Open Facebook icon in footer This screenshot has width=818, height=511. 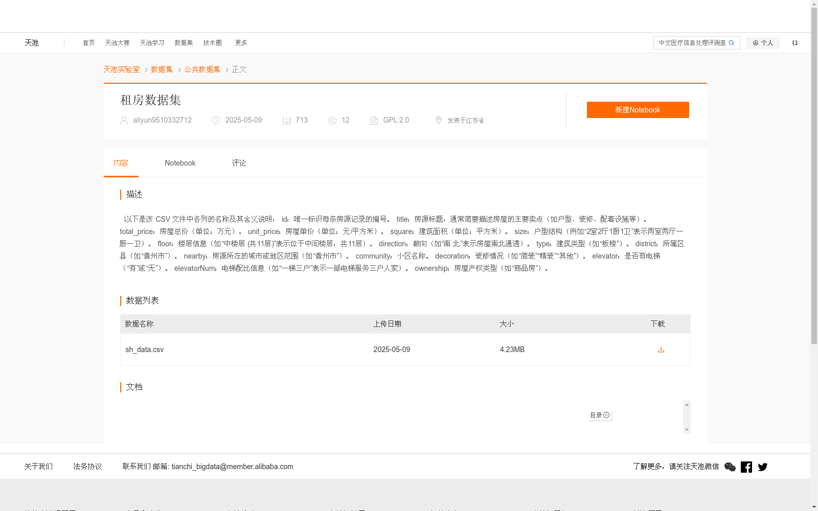click(x=746, y=467)
